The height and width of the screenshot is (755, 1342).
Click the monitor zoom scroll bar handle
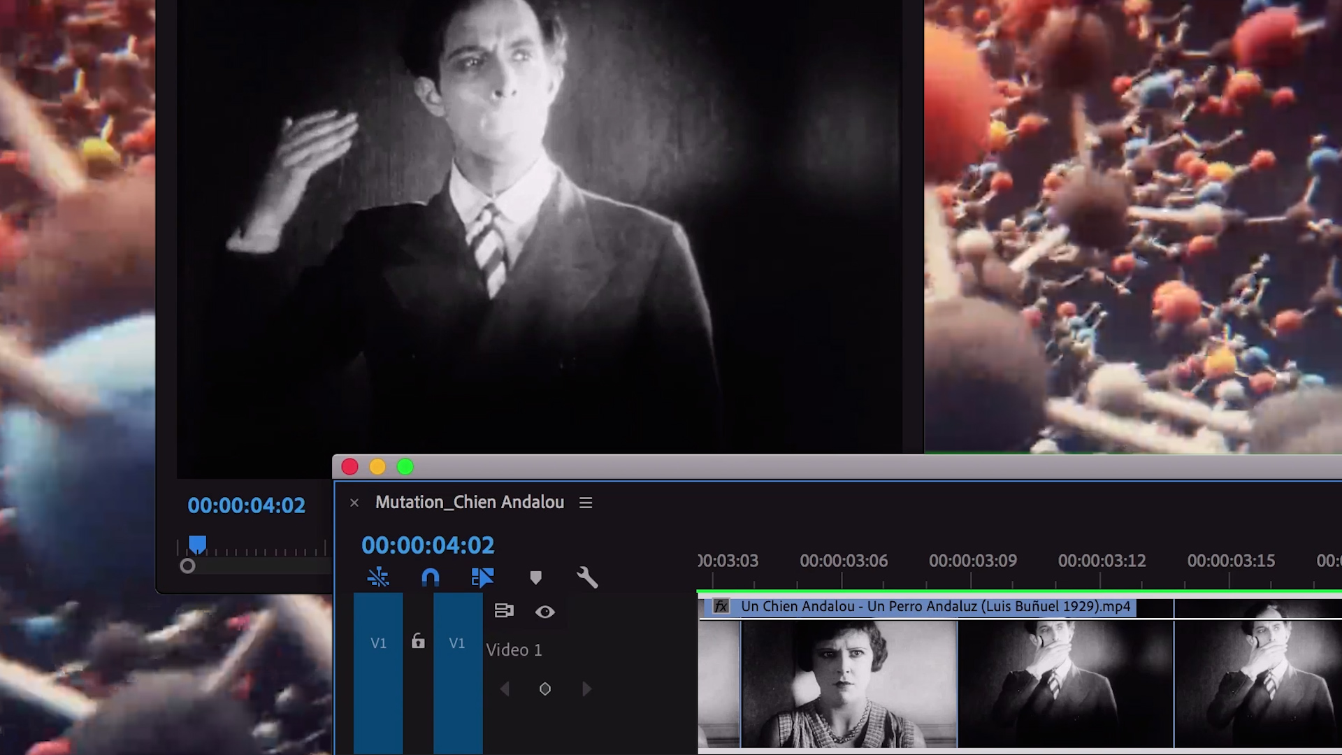[187, 566]
